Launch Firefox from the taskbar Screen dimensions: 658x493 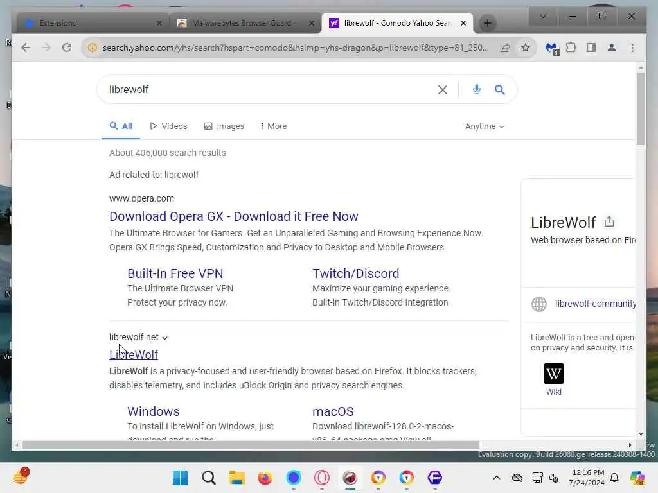click(x=265, y=478)
